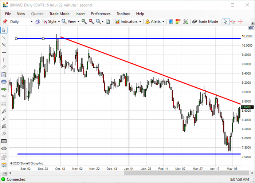Click the zoom in magnifier with green plus

coord(84,21)
